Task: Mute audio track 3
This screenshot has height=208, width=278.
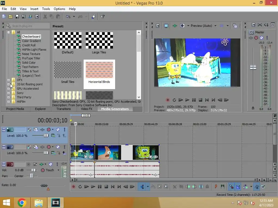Action: pos(51,164)
